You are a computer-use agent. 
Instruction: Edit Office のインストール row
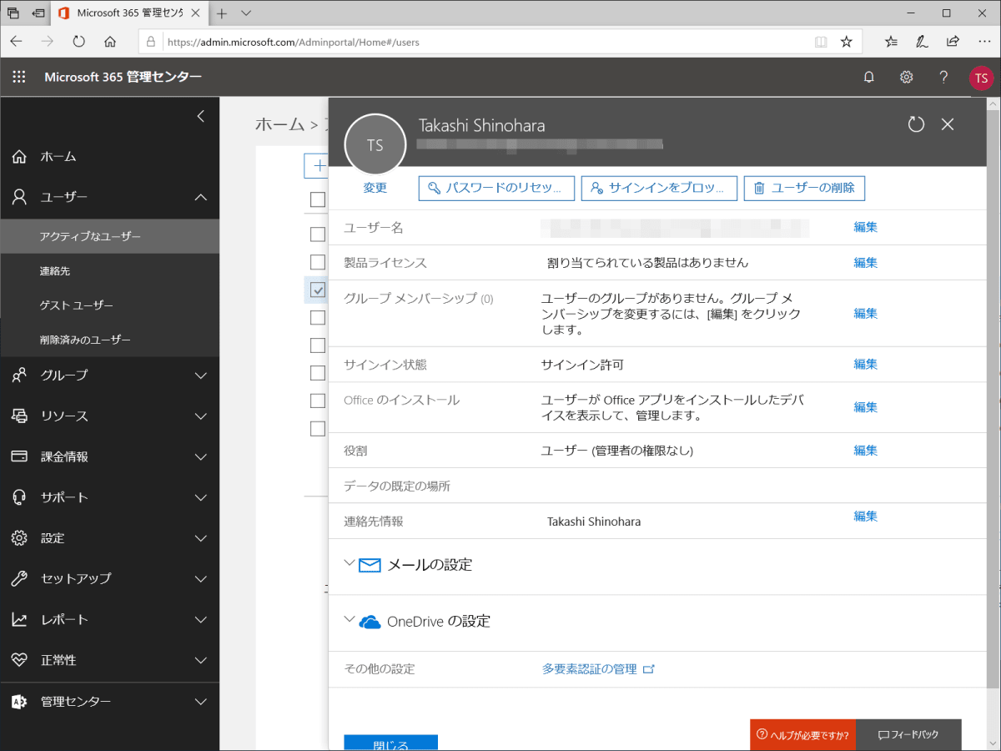(x=865, y=407)
